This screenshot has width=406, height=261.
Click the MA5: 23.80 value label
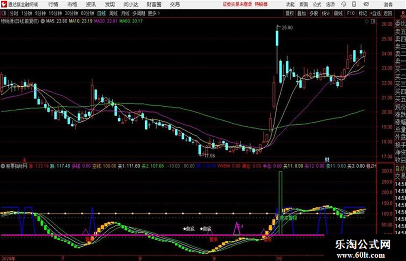tap(57, 21)
